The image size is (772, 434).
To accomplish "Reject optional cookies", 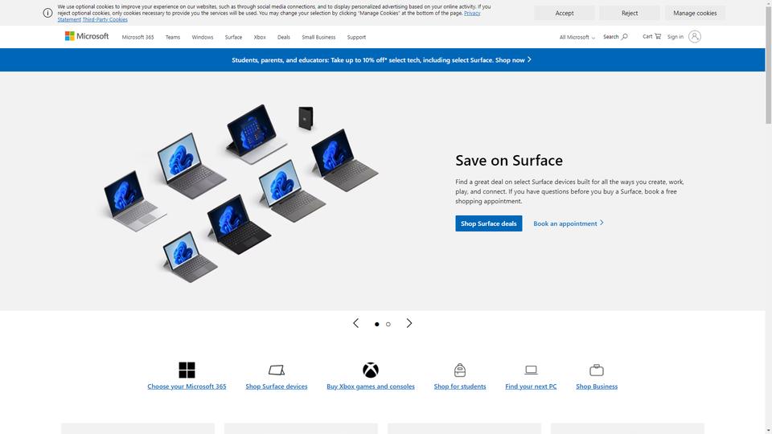I will [x=629, y=14].
